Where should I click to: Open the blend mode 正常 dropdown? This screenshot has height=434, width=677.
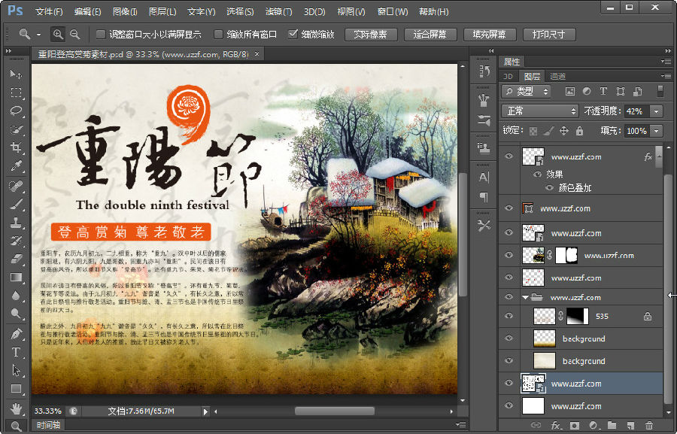(x=539, y=111)
